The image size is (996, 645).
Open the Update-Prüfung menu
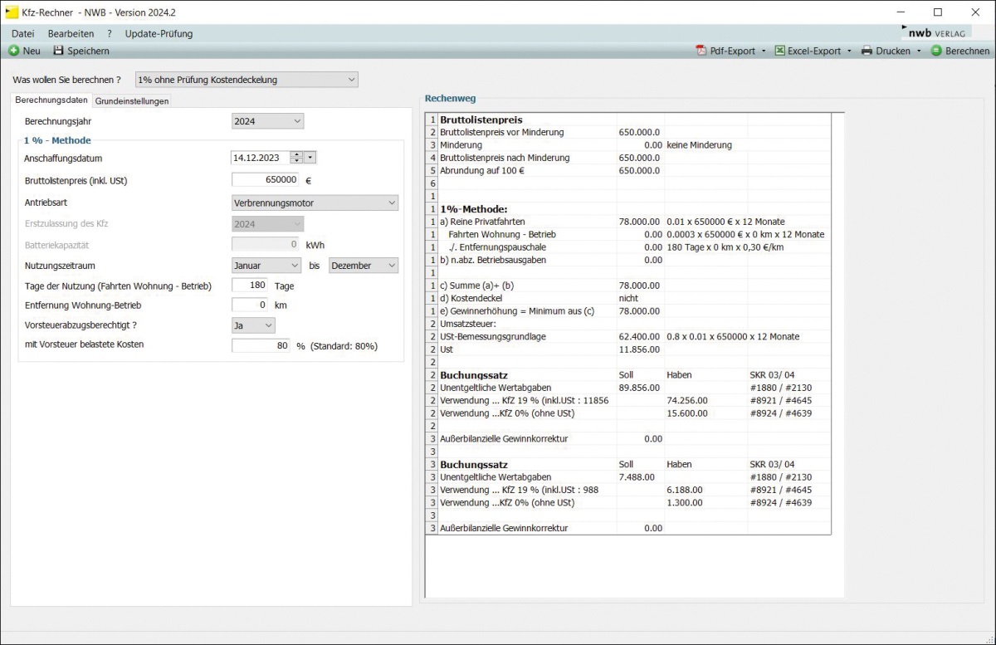pos(159,34)
